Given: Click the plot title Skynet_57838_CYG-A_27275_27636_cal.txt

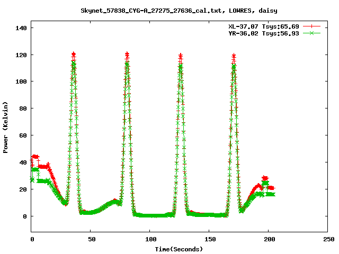Looking at the screenshot, I should 179,11.
